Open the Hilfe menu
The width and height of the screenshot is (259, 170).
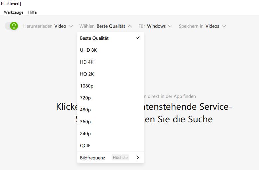point(33,12)
